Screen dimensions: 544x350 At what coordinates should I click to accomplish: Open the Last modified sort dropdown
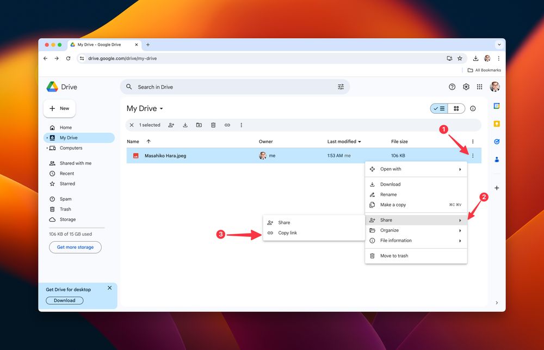(x=344, y=142)
